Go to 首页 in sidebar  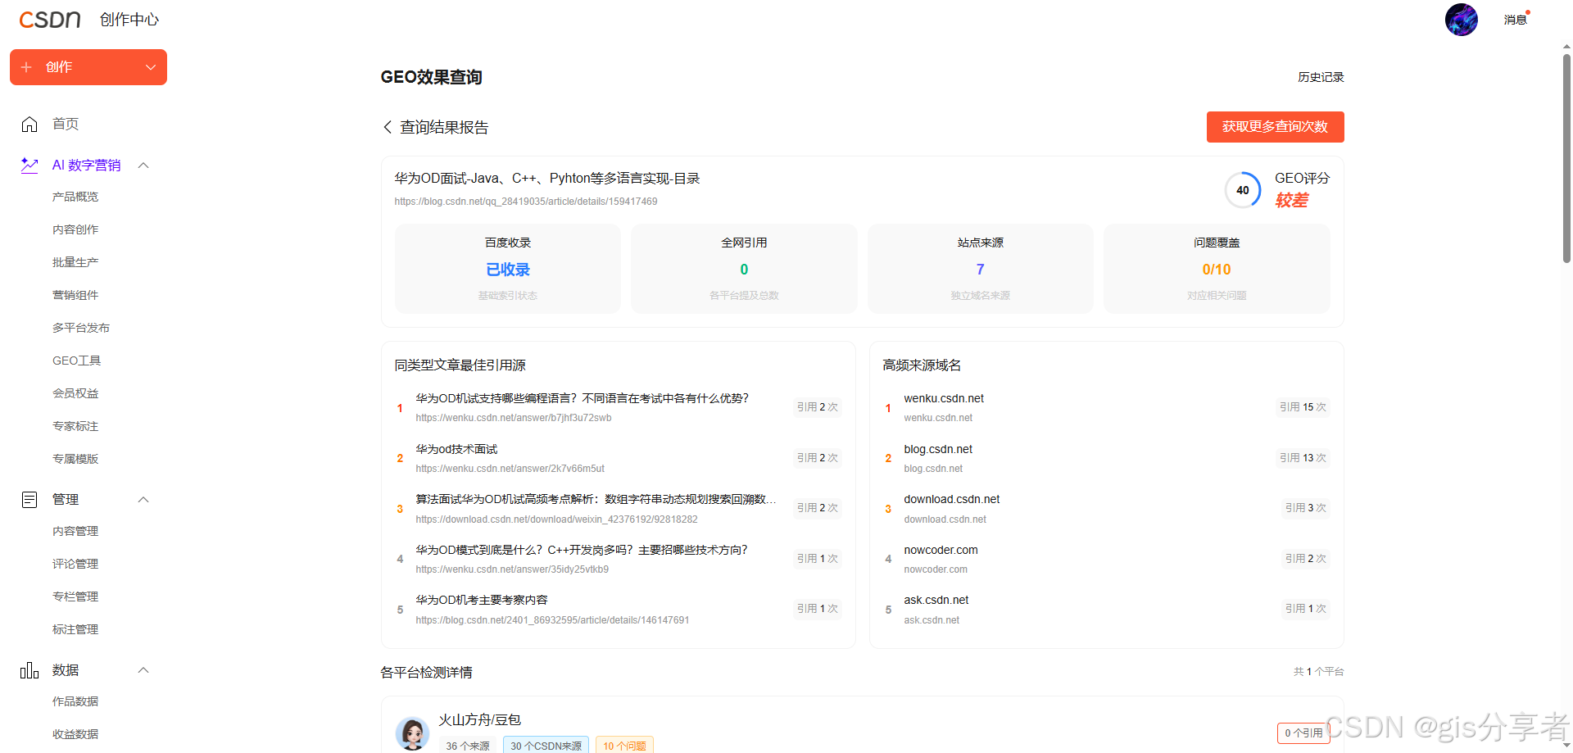[x=66, y=124]
